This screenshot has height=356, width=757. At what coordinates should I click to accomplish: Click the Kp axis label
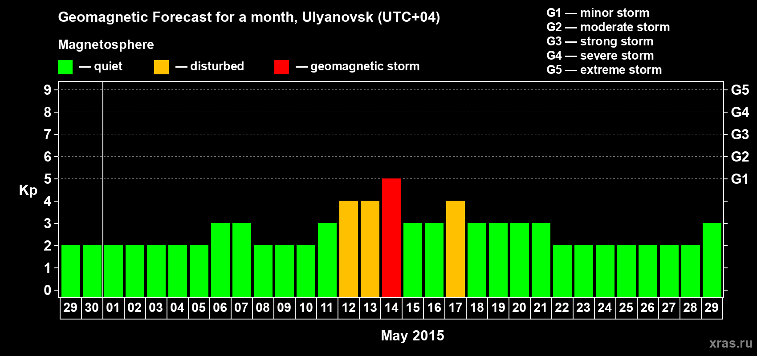[x=28, y=190]
